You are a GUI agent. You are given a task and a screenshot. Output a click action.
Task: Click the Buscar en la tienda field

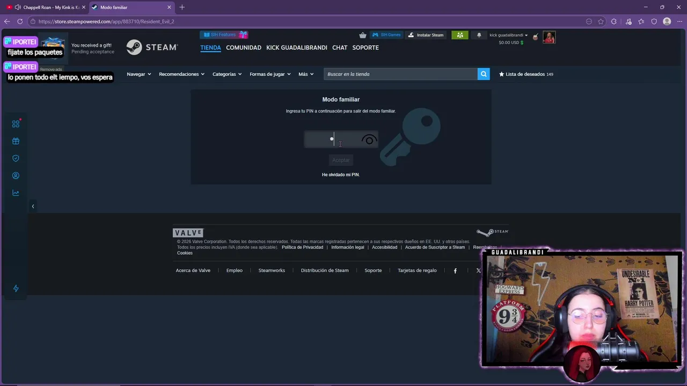pos(400,74)
